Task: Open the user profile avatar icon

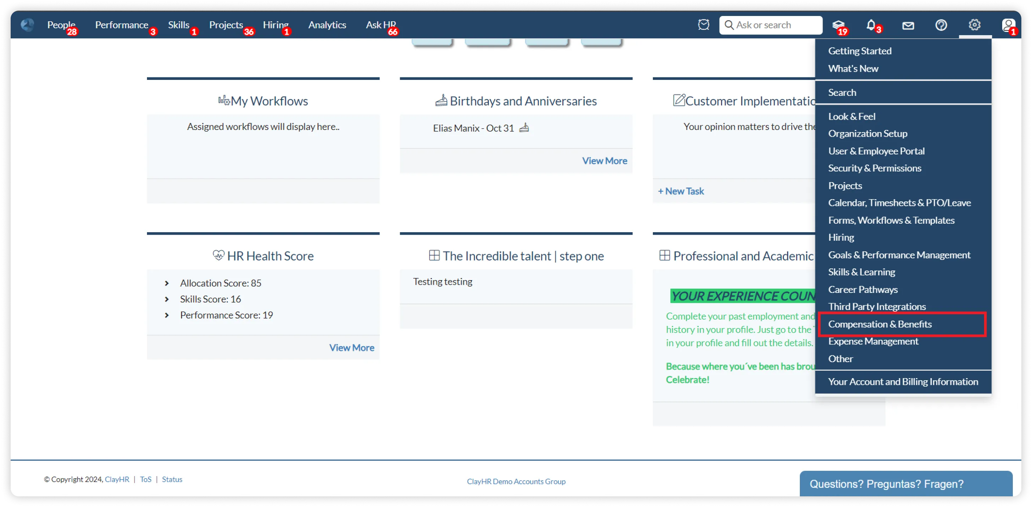Action: pyautogui.click(x=1008, y=25)
